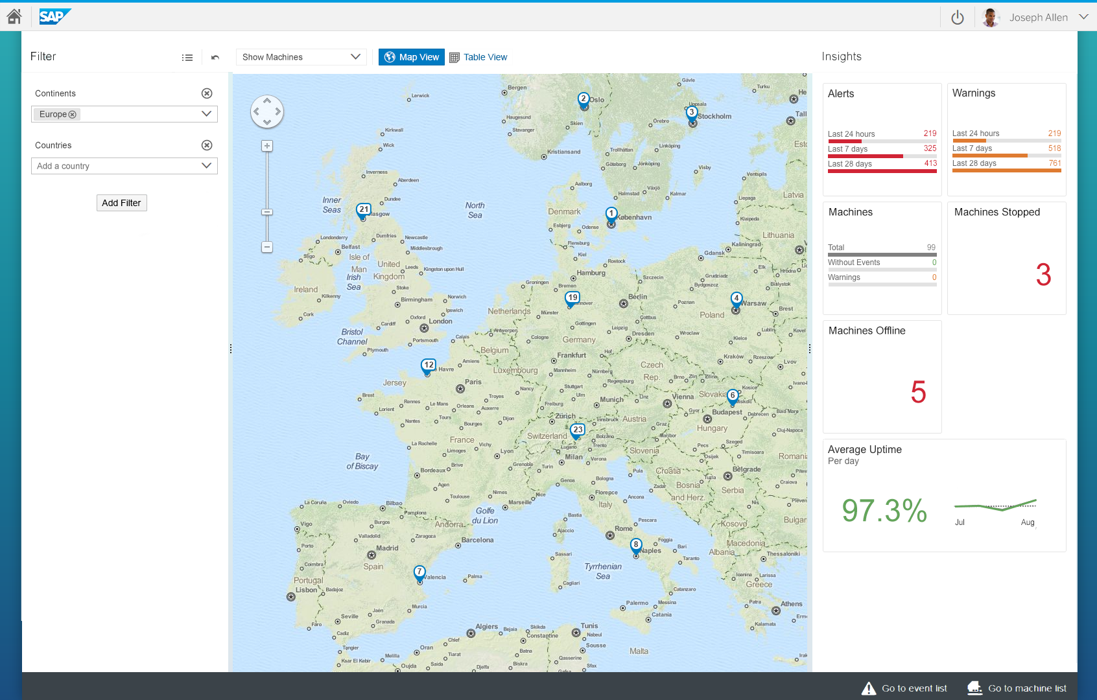Click the 97.3% uptime value
Screen dimensions: 1097x700
[x=884, y=511]
